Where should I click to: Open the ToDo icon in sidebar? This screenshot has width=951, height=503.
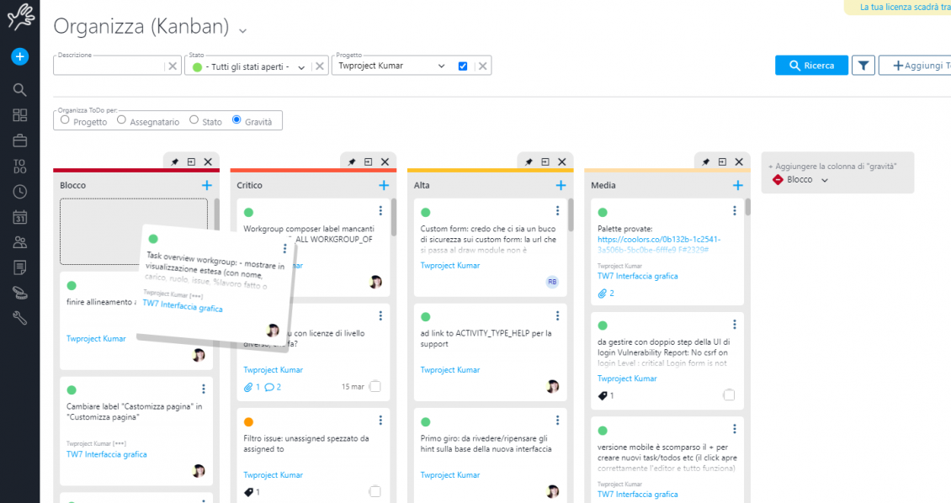click(x=19, y=166)
